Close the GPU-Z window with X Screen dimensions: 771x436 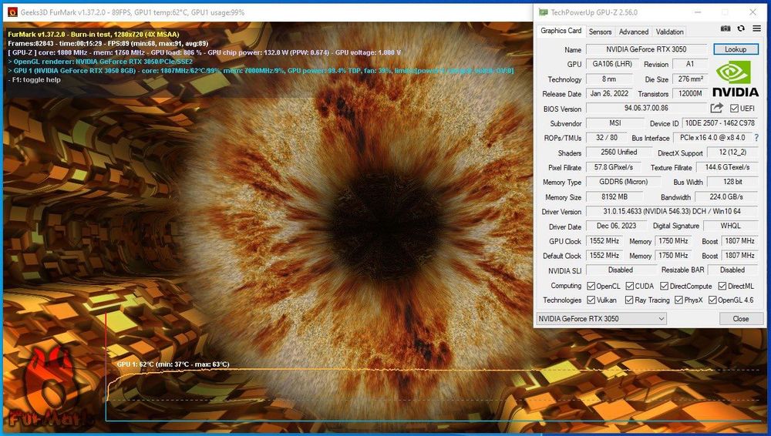tap(752, 12)
